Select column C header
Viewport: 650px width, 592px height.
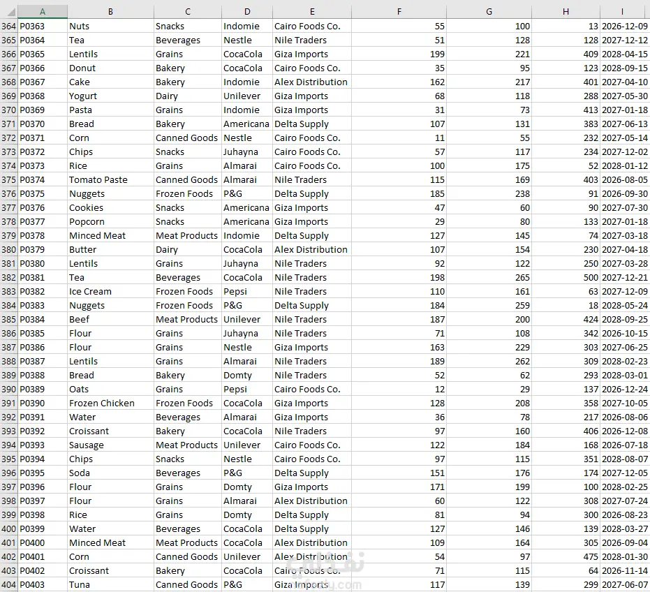187,12
